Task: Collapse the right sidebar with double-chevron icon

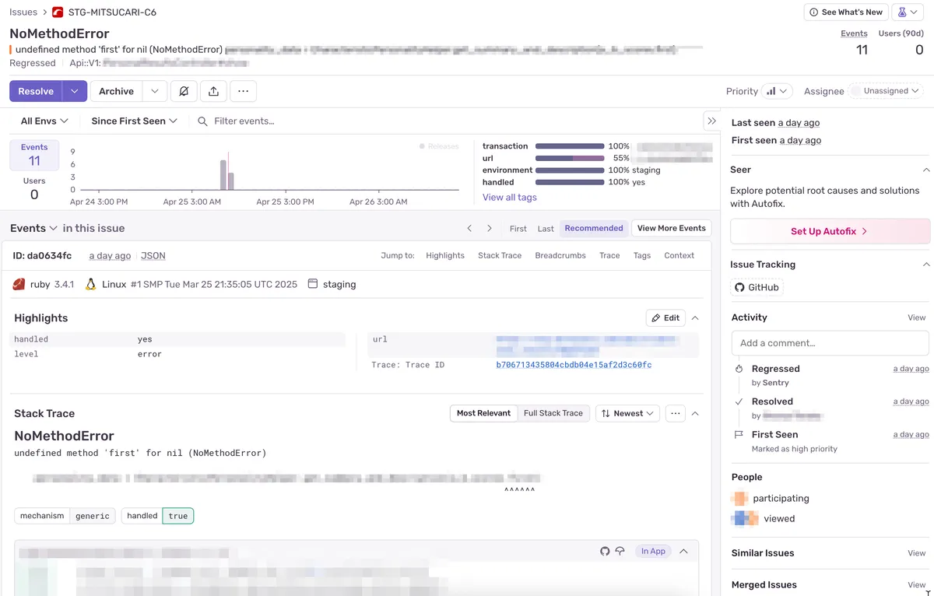Action: click(x=711, y=121)
